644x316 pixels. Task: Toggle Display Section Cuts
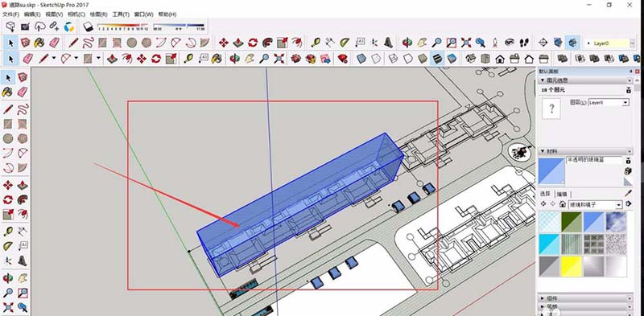pyautogui.click(x=572, y=43)
